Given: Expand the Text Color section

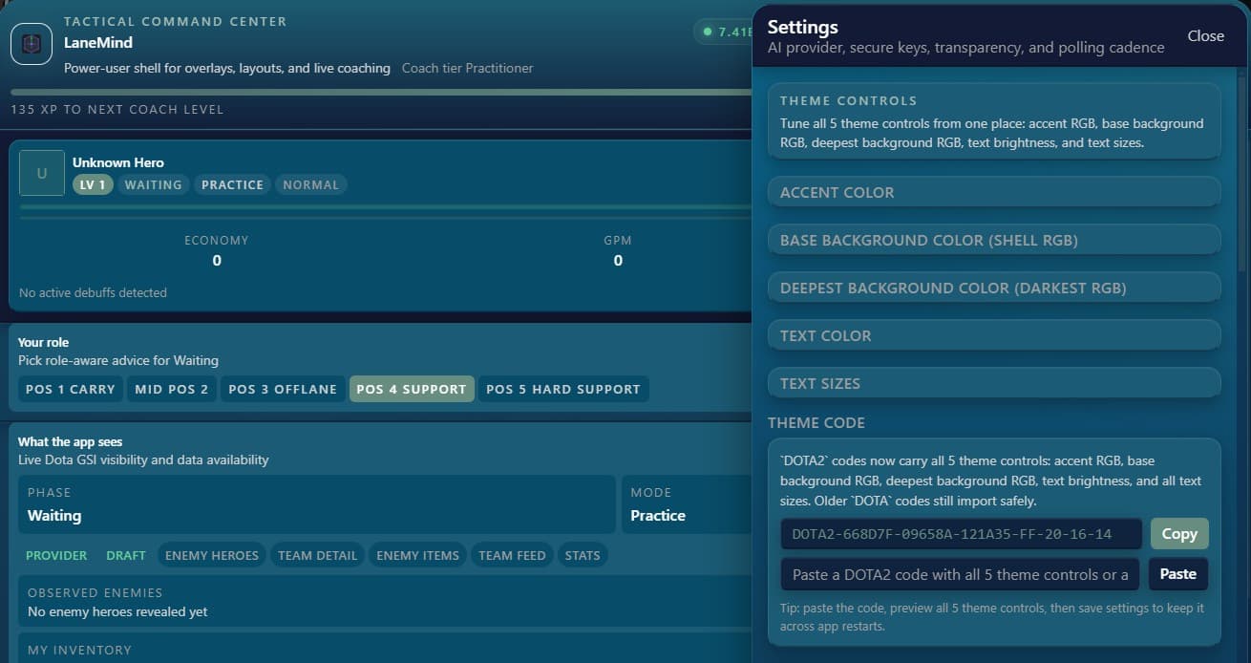Looking at the screenshot, I should point(994,335).
